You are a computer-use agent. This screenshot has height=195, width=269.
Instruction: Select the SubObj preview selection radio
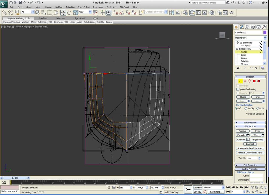pyautogui.click(x=246, y=108)
